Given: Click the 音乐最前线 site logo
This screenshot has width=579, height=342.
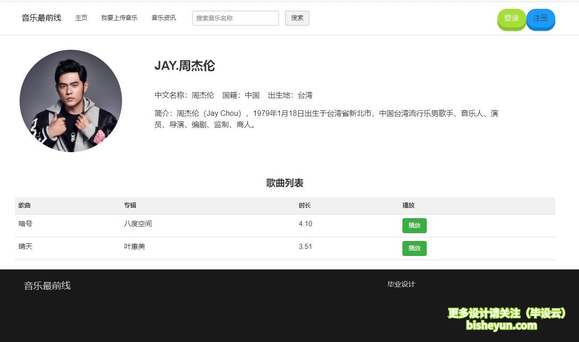Looking at the screenshot, I should click(41, 18).
